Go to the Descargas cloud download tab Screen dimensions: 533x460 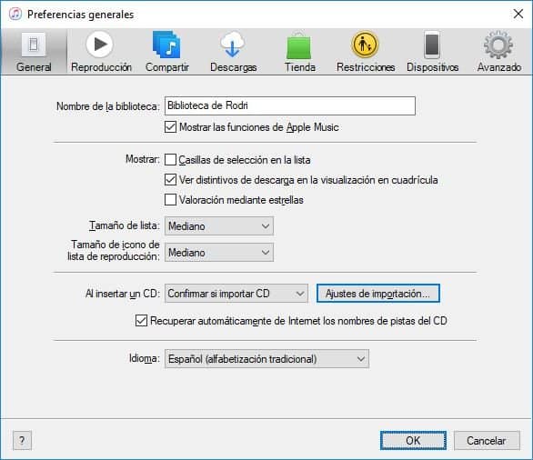tap(233, 52)
